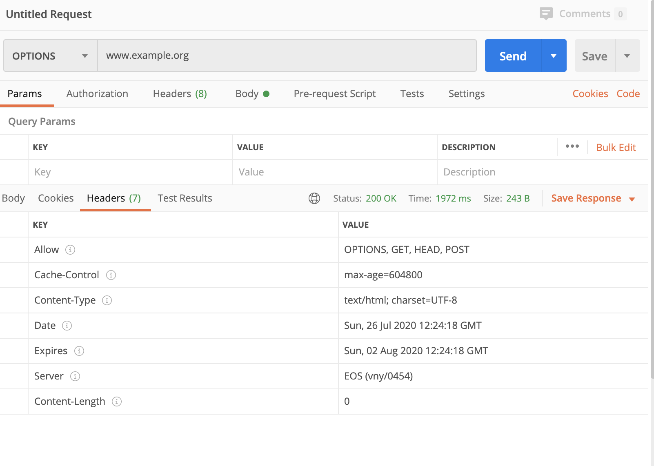This screenshot has width=654, height=466.
Task: Expand the Save button dropdown arrow
Action: coord(627,56)
